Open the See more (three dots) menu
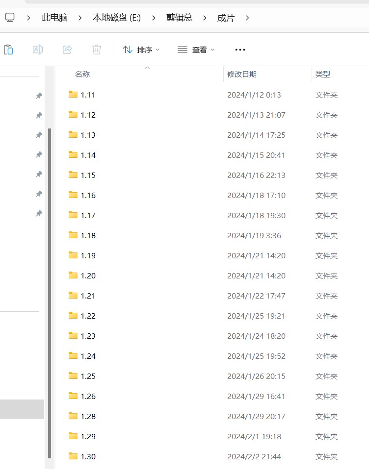369x475 pixels. 240,50
